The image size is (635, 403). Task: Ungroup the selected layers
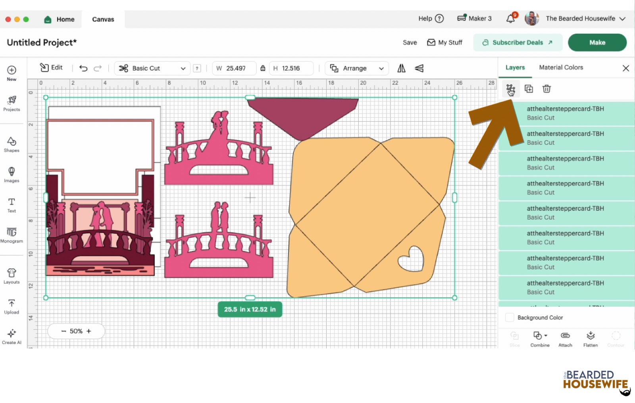pyautogui.click(x=511, y=89)
